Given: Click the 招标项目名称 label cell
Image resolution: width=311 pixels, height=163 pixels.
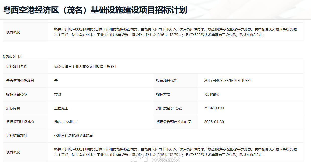Looking at the screenshot, I should click(17, 67).
